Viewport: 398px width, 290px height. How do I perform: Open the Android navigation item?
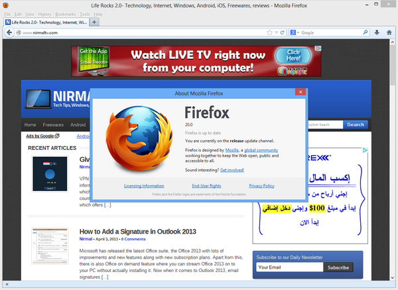78,125
